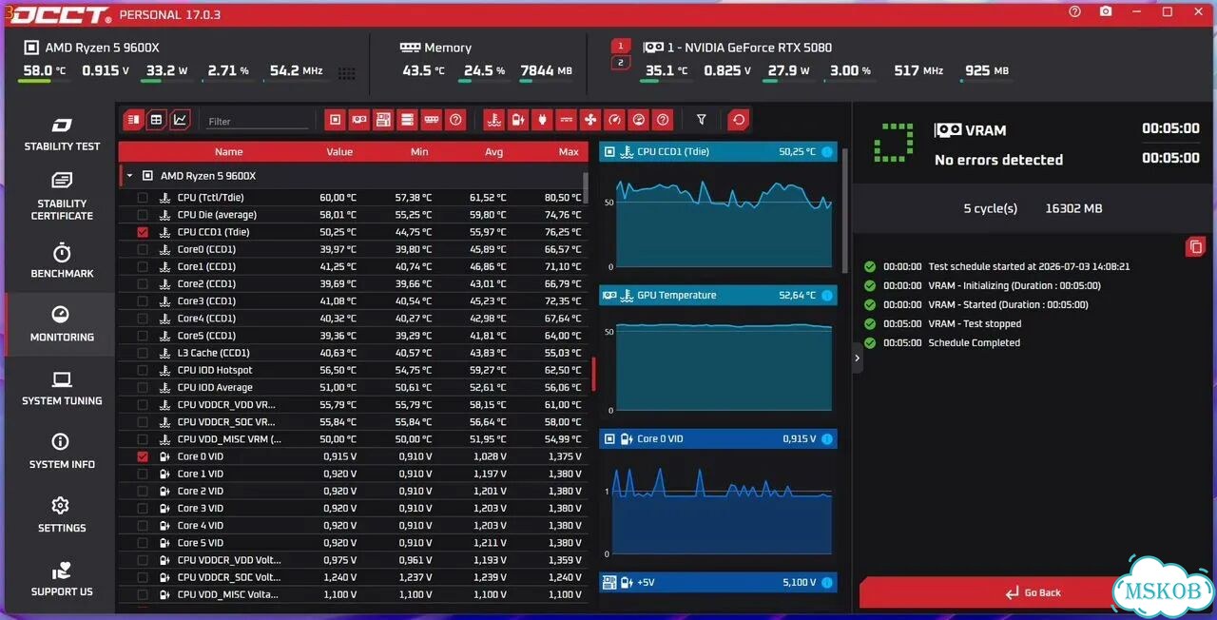Toggle the power plug sensor filter icon
1217x620 pixels.
(542, 120)
